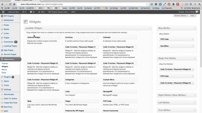Viewport: 202px width, 113px height.
Task: Select Calls To Action Placement Widget #6
Action: point(44,79)
